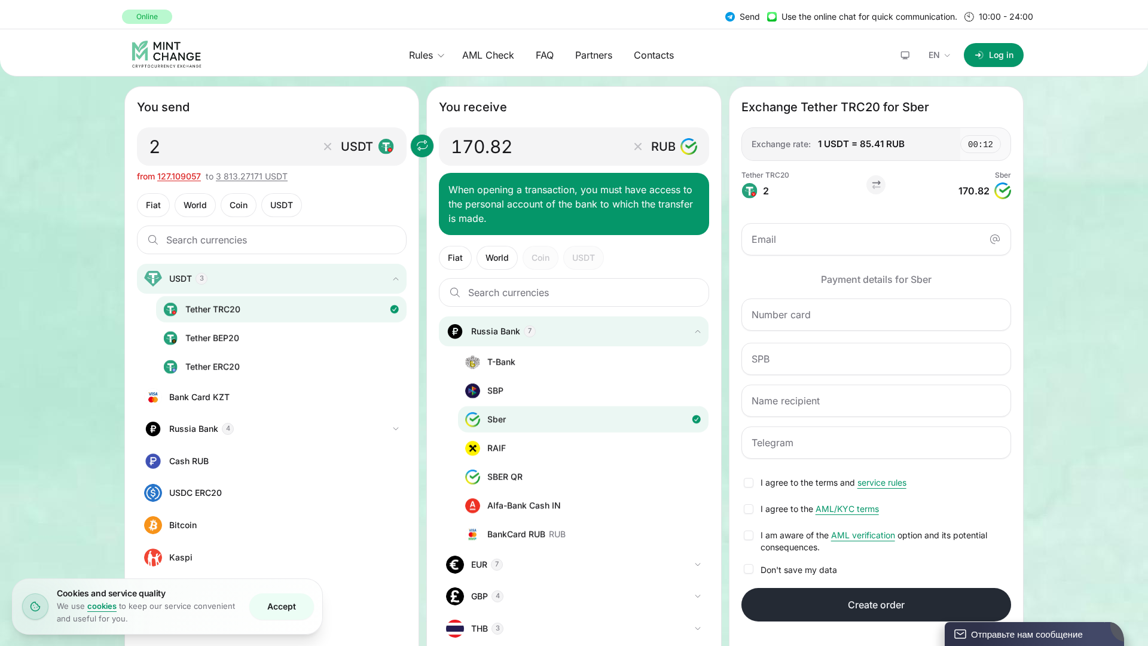The image size is (1148, 646).
Task: Filter send list by USDT
Action: pyautogui.click(x=282, y=205)
